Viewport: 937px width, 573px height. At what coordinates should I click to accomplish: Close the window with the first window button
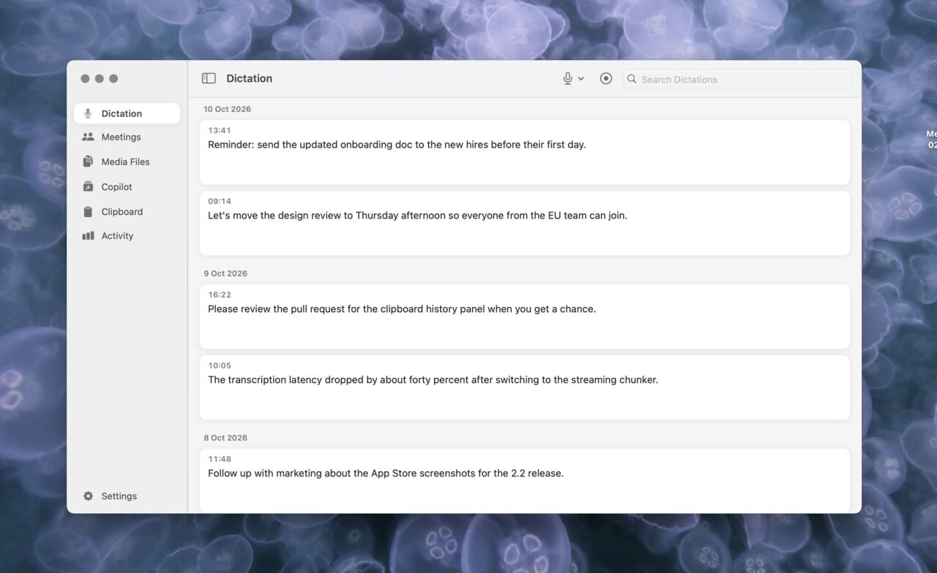click(85, 79)
